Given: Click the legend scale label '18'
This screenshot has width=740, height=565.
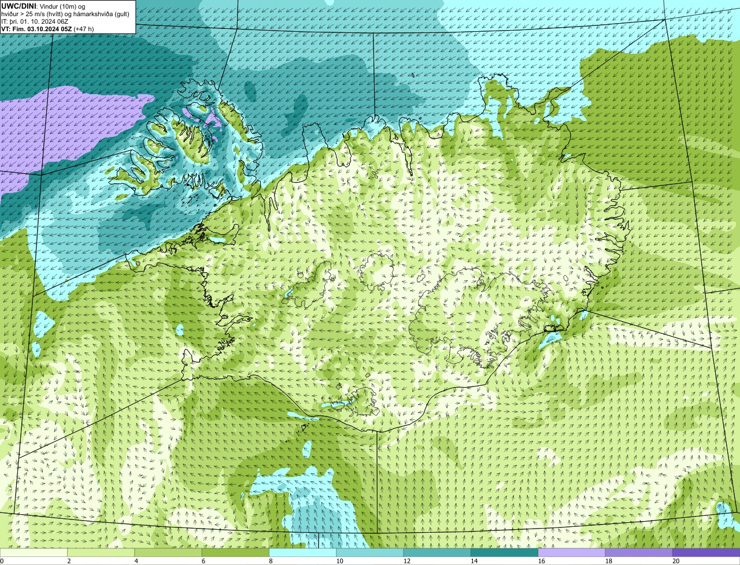Looking at the screenshot, I should click(608, 561).
